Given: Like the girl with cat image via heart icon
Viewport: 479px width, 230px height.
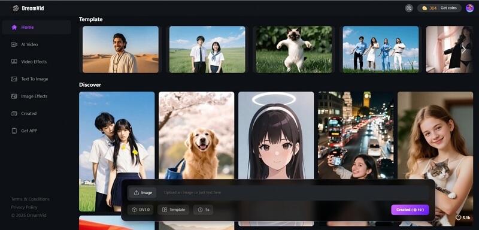Looking at the screenshot, I should (458, 218).
